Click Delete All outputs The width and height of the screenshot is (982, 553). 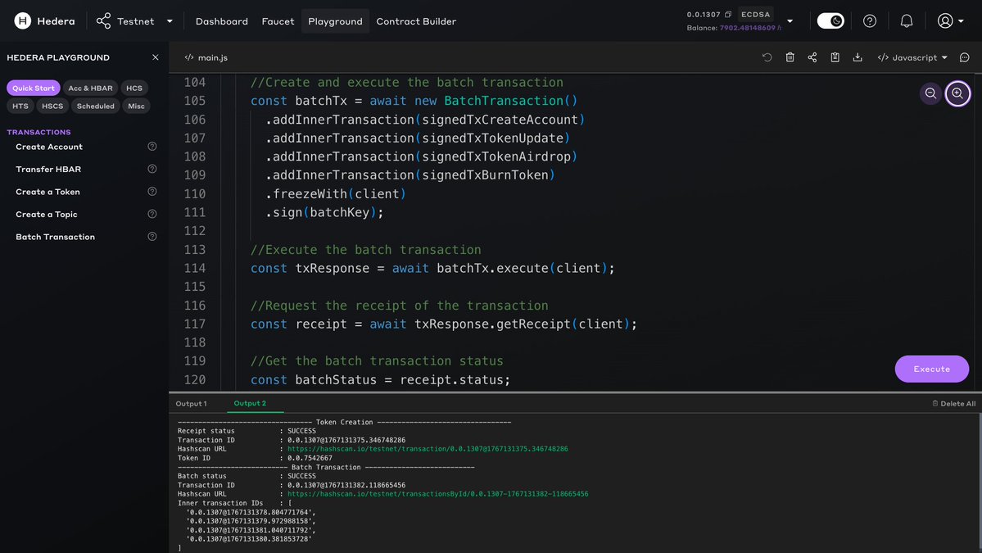(954, 403)
